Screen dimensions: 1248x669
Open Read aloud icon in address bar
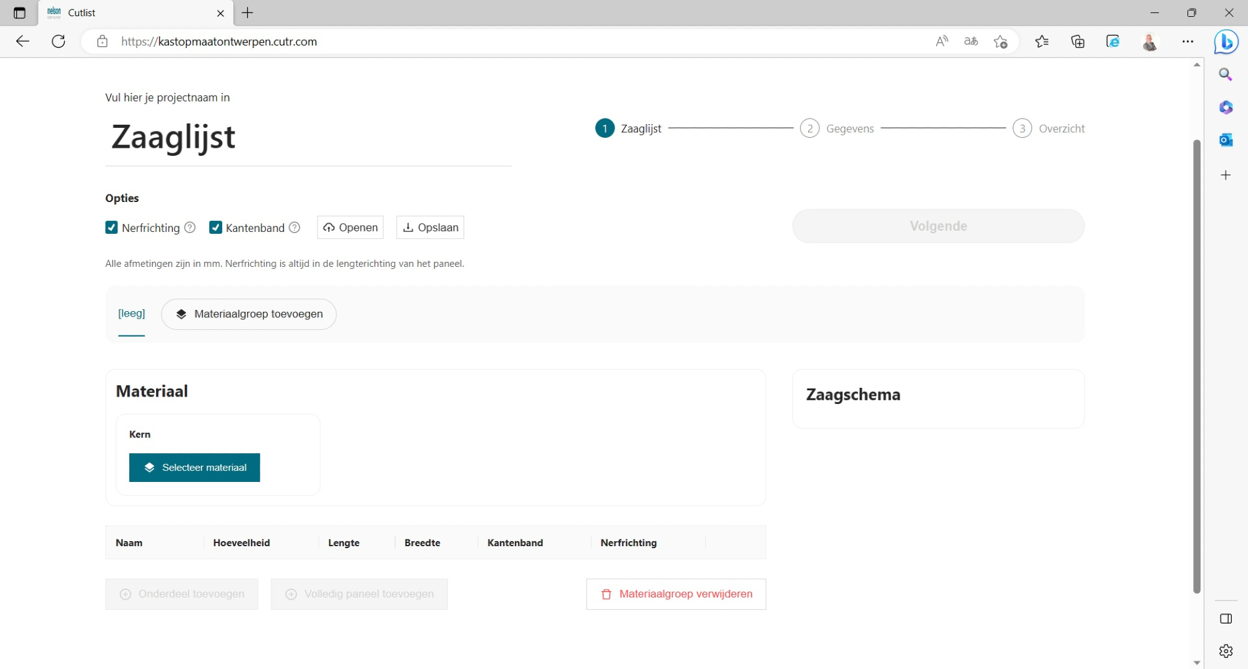(942, 41)
